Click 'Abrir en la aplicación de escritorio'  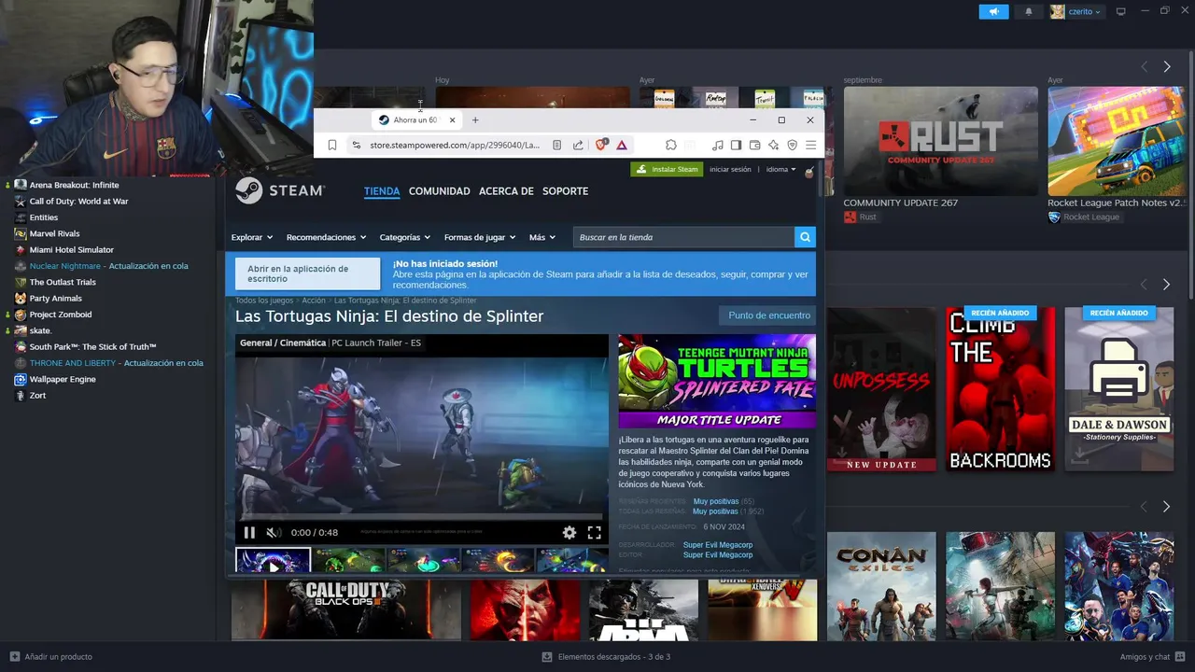coord(308,273)
